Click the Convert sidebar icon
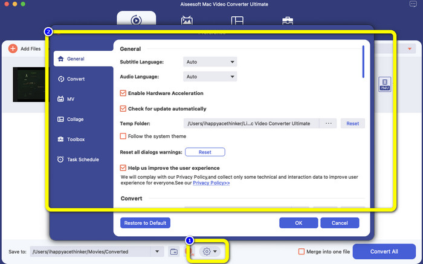The height and width of the screenshot is (264, 423). 61,79
